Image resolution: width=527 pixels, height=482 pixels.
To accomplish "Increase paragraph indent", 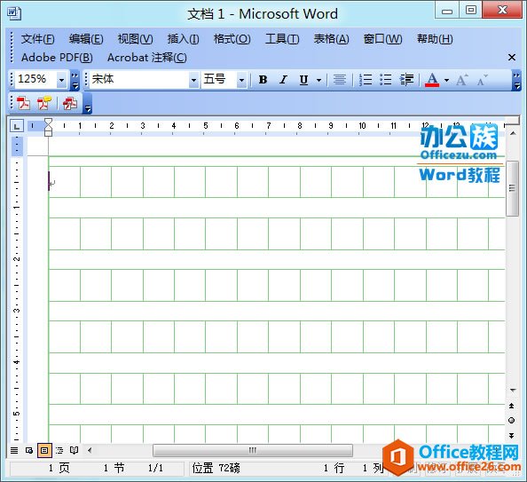I will [406, 80].
